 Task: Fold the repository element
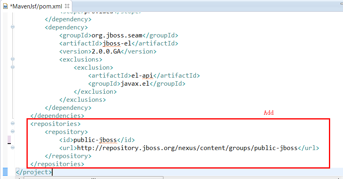(12, 132)
